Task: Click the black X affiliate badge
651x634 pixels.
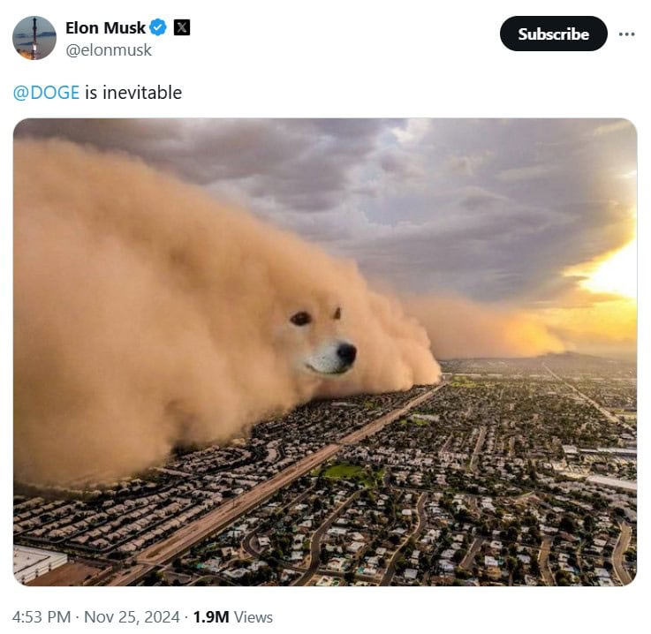Action: click(x=181, y=27)
